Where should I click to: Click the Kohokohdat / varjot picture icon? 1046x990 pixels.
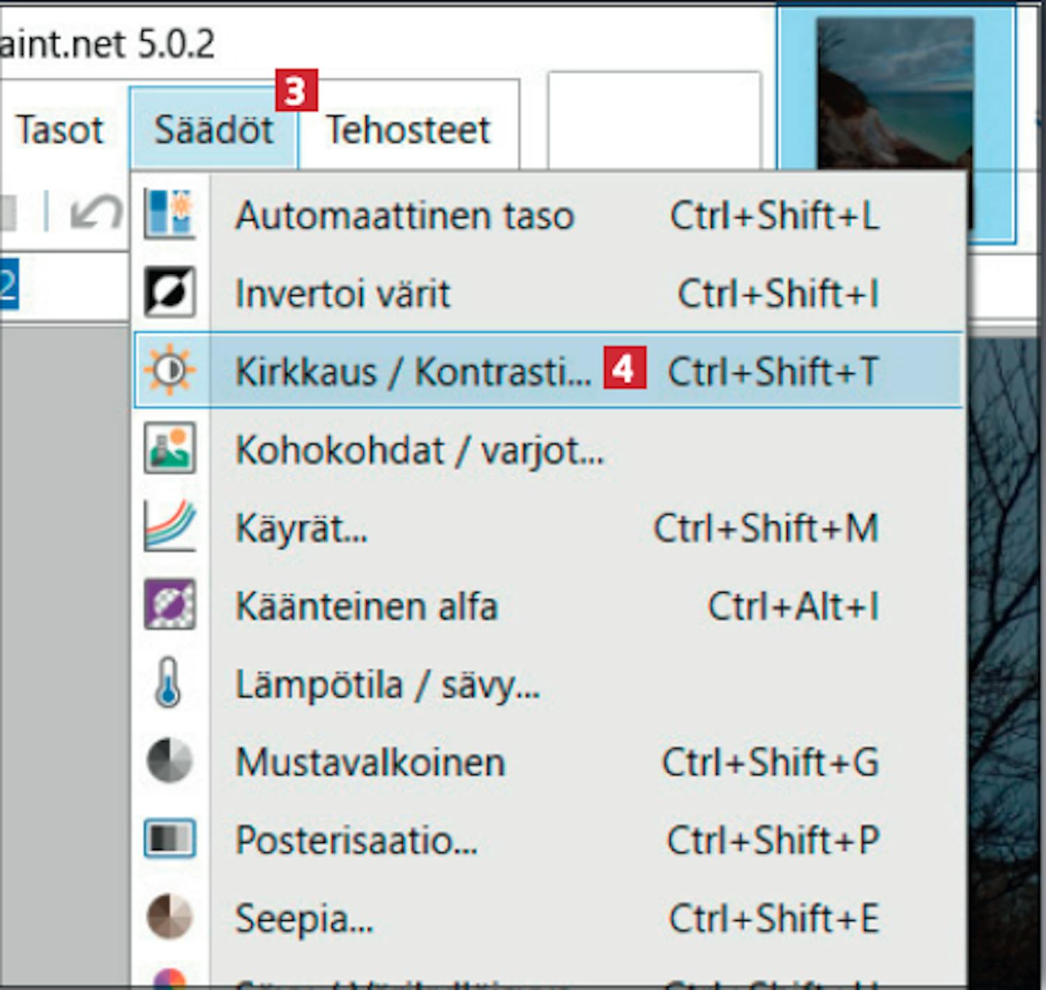(169, 449)
